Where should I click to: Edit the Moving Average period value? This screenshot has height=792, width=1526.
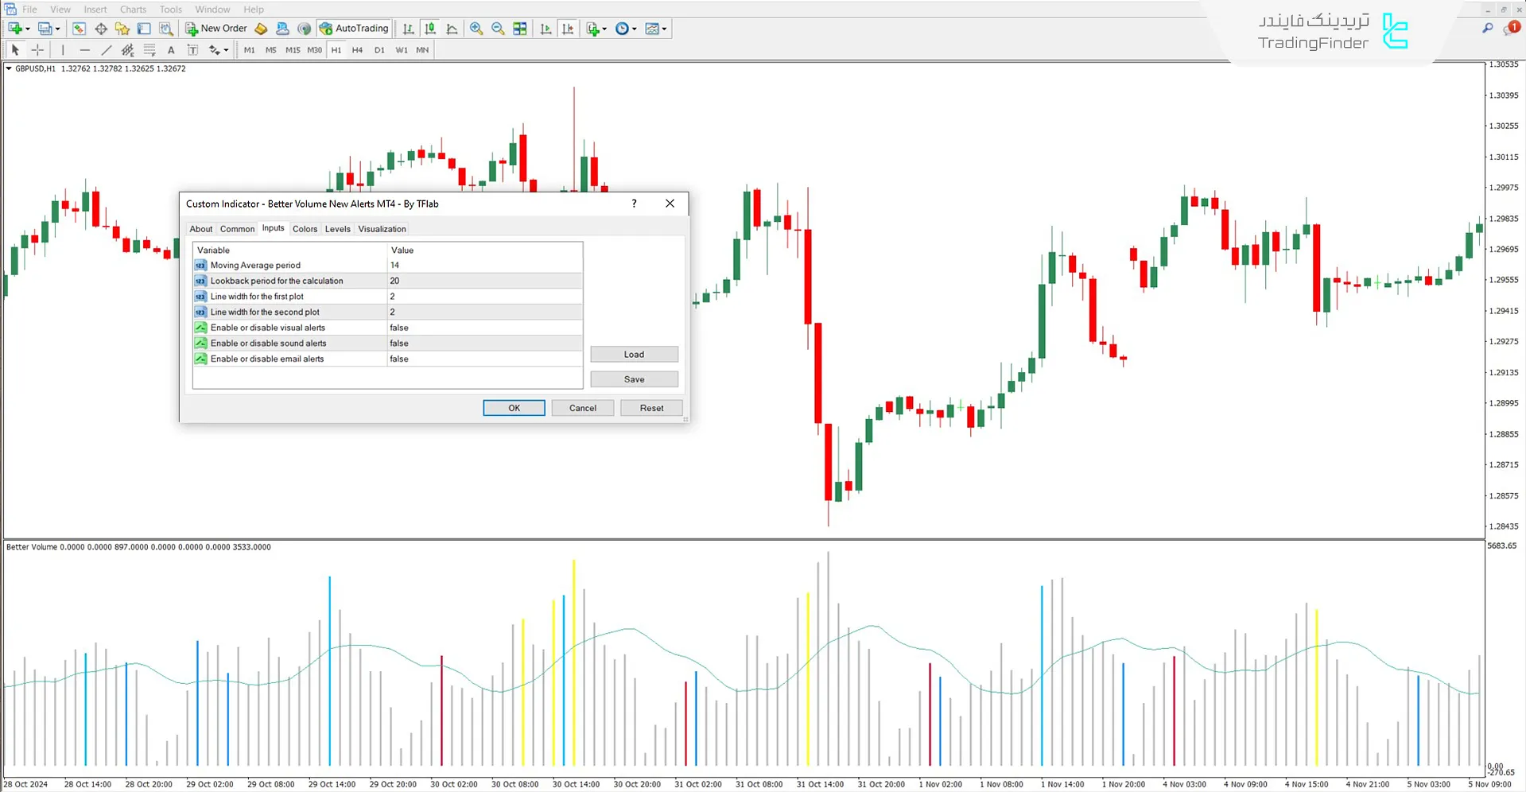coord(483,266)
